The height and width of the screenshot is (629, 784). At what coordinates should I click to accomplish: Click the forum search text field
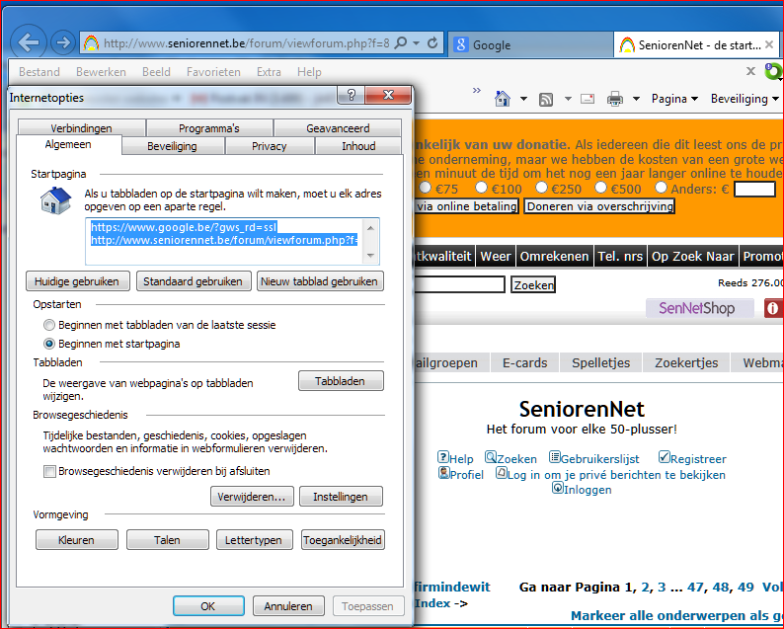click(459, 284)
